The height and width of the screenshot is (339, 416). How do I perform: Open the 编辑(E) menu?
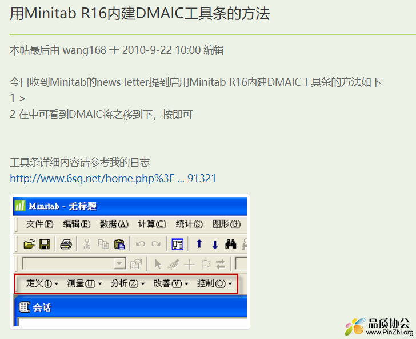coord(77,224)
